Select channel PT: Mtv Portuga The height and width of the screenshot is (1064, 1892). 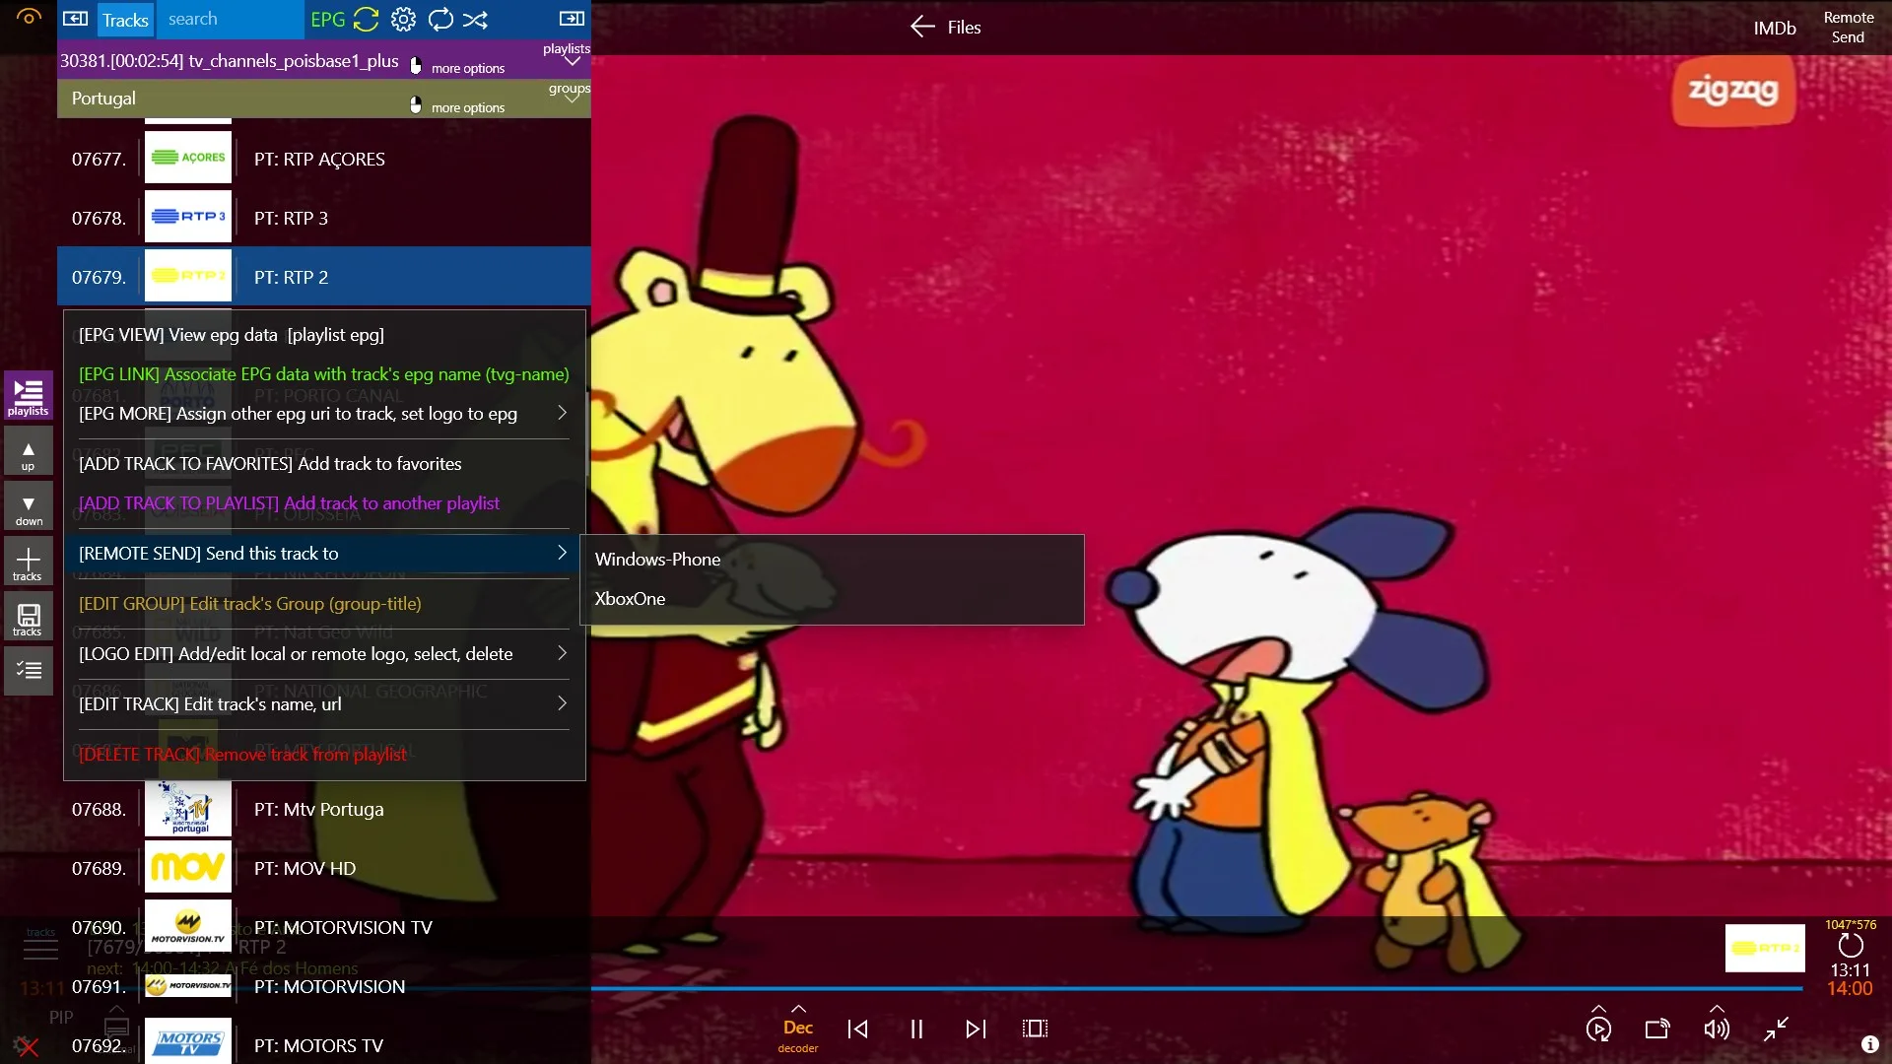[324, 809]
